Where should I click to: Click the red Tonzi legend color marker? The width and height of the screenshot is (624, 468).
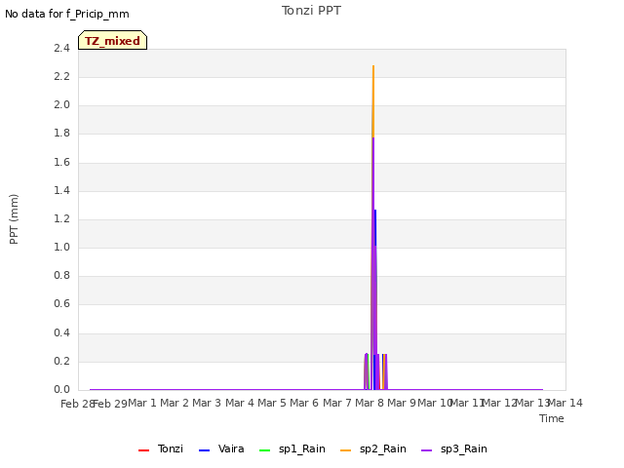click(x=143, y=450)
